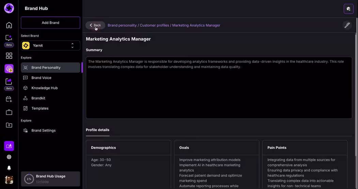
Task: Open Knowledge Hub menu item
Action: [50, 88]
